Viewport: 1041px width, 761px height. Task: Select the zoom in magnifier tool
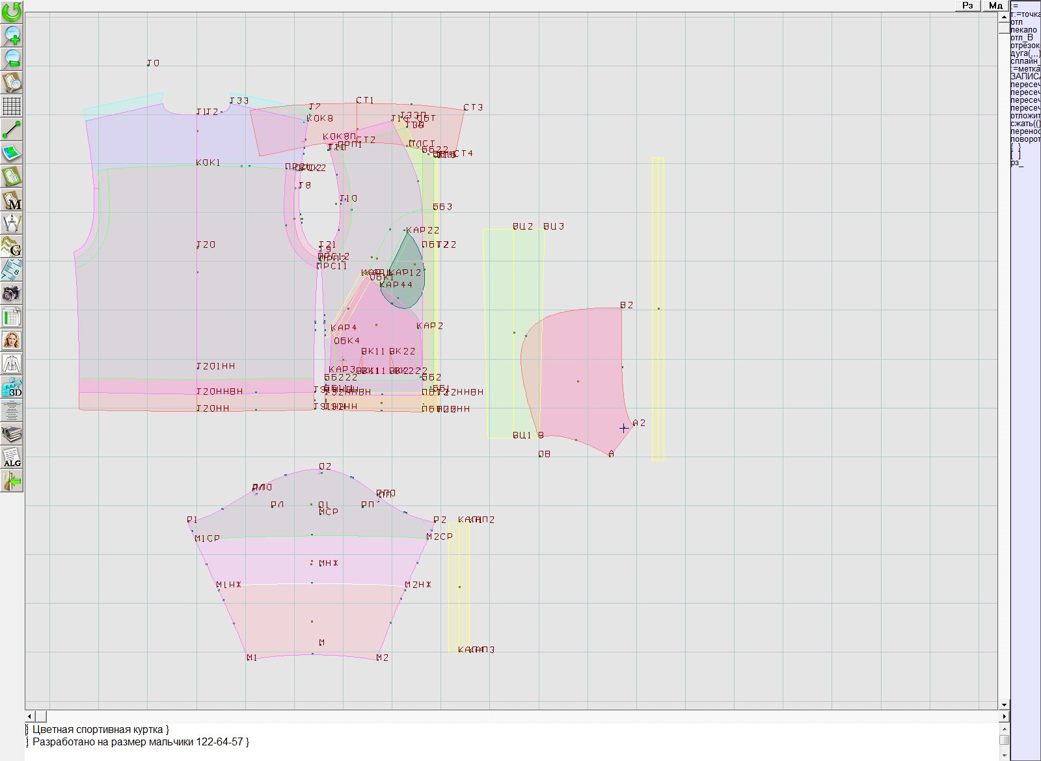coord(12,35)
